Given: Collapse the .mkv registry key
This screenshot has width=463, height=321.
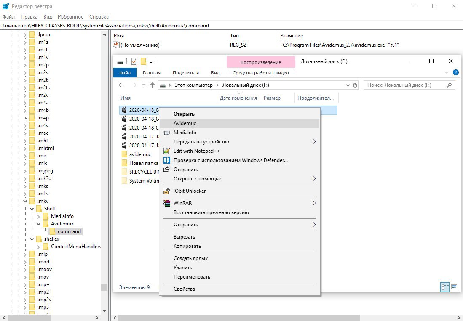Looking at the screenshot, I should click(25, 202).
